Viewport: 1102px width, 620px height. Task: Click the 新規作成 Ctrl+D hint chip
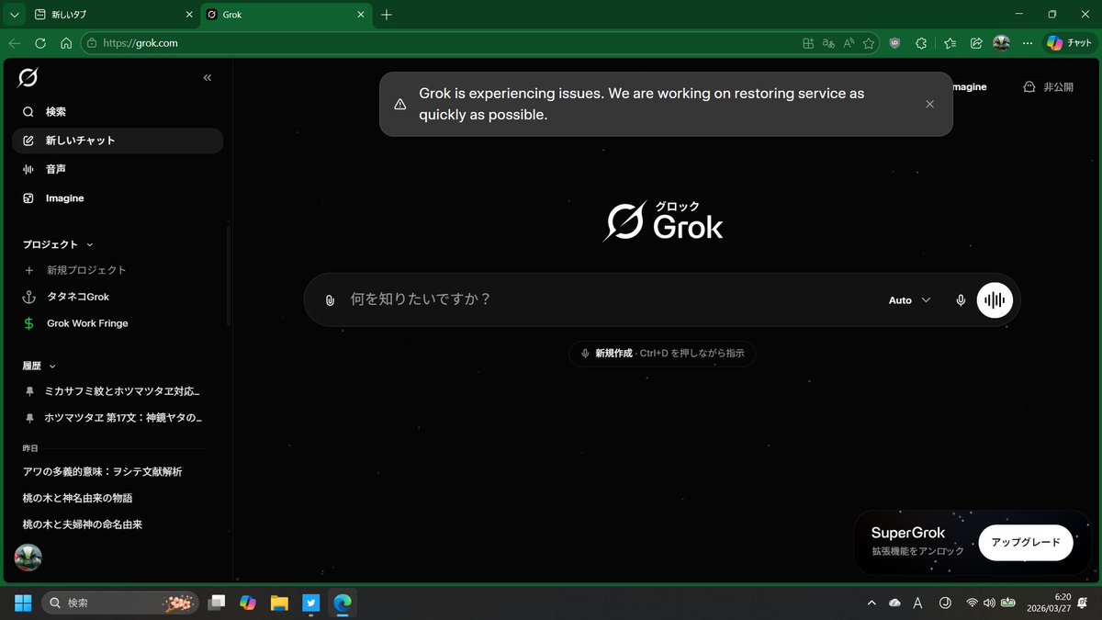click(x=662, y=354)
